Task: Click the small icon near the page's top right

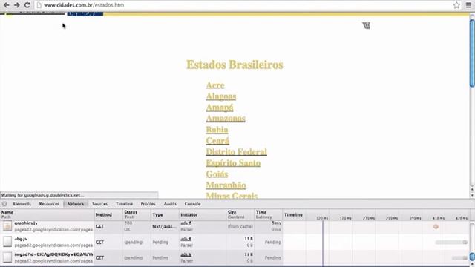Action: [x=366, y=25]
